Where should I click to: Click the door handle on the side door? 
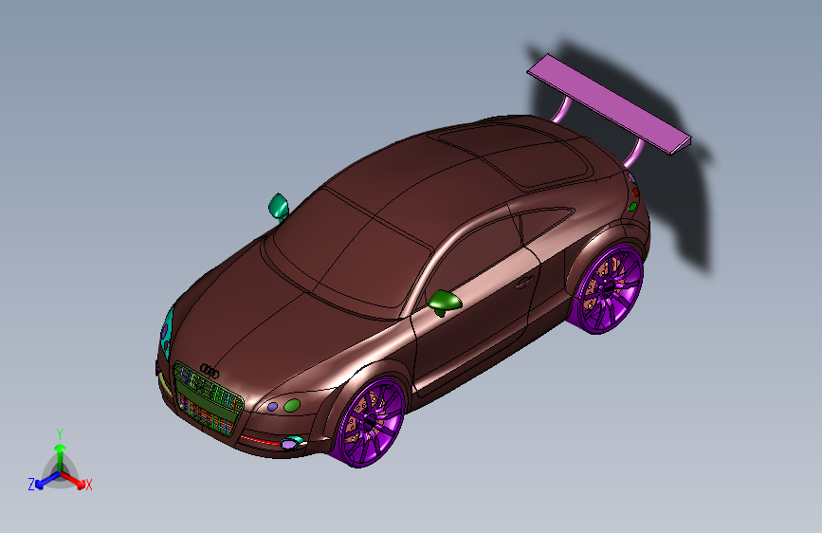[x=522, y=284]
